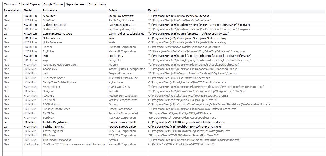Select the Toshiba Registration entry

tap(56, 122)
